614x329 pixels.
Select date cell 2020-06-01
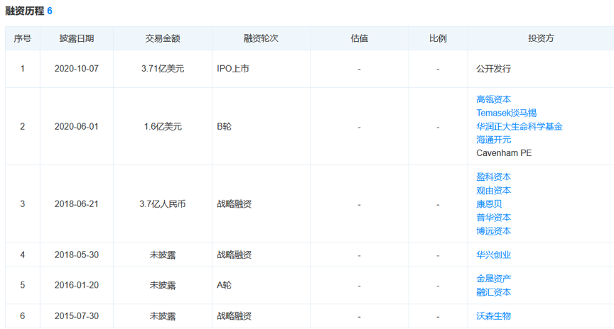pos(76,127)
